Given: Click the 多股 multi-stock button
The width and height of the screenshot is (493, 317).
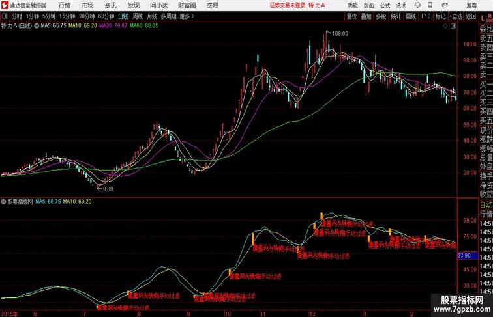Looking at the screenshot, I should [x=381, y=16].
